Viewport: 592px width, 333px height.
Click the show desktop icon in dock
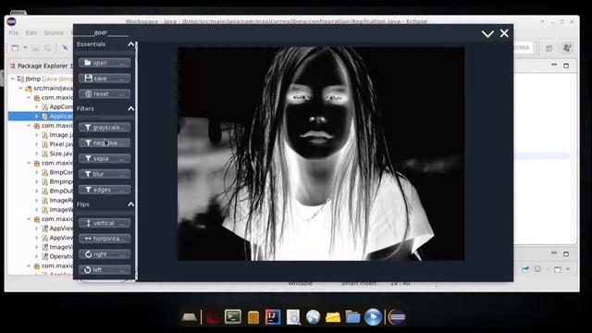pos(189,317)
